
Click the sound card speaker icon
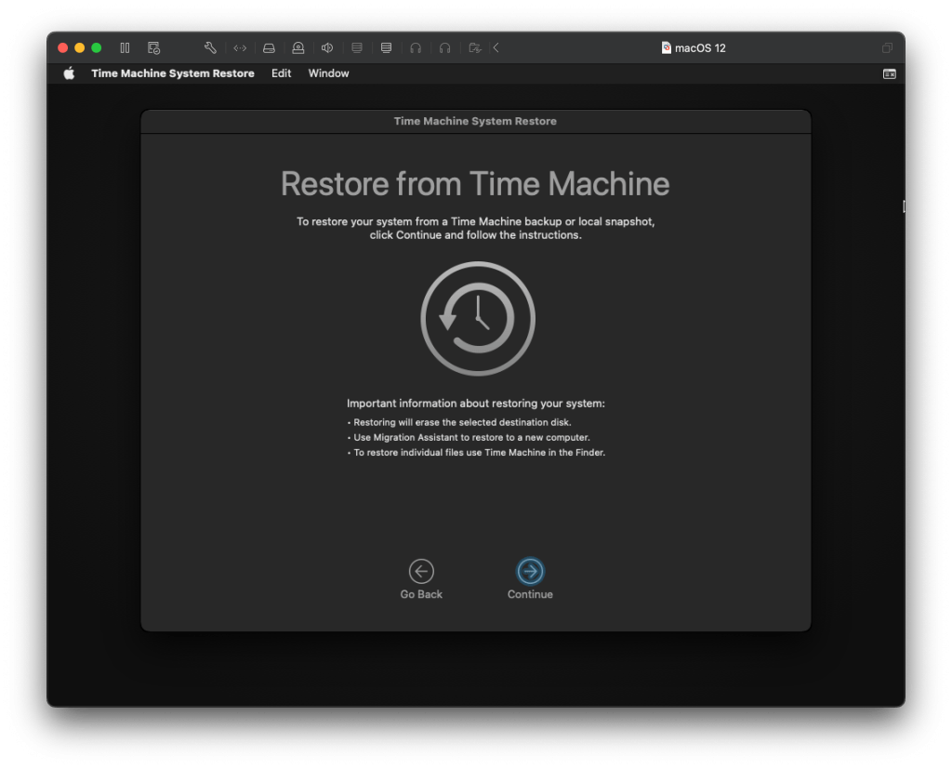click(x=327, y=48)
